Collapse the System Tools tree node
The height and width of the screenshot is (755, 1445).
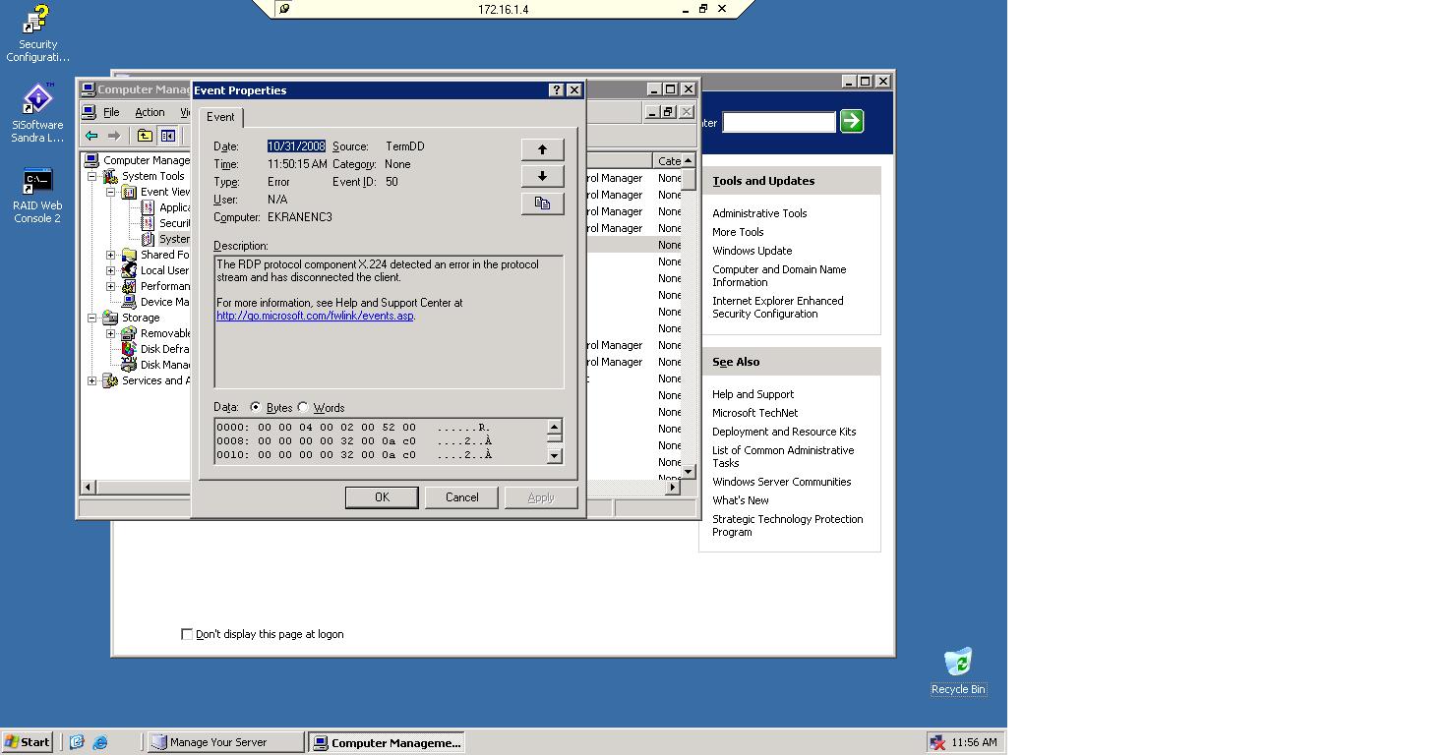coord(92,176)
